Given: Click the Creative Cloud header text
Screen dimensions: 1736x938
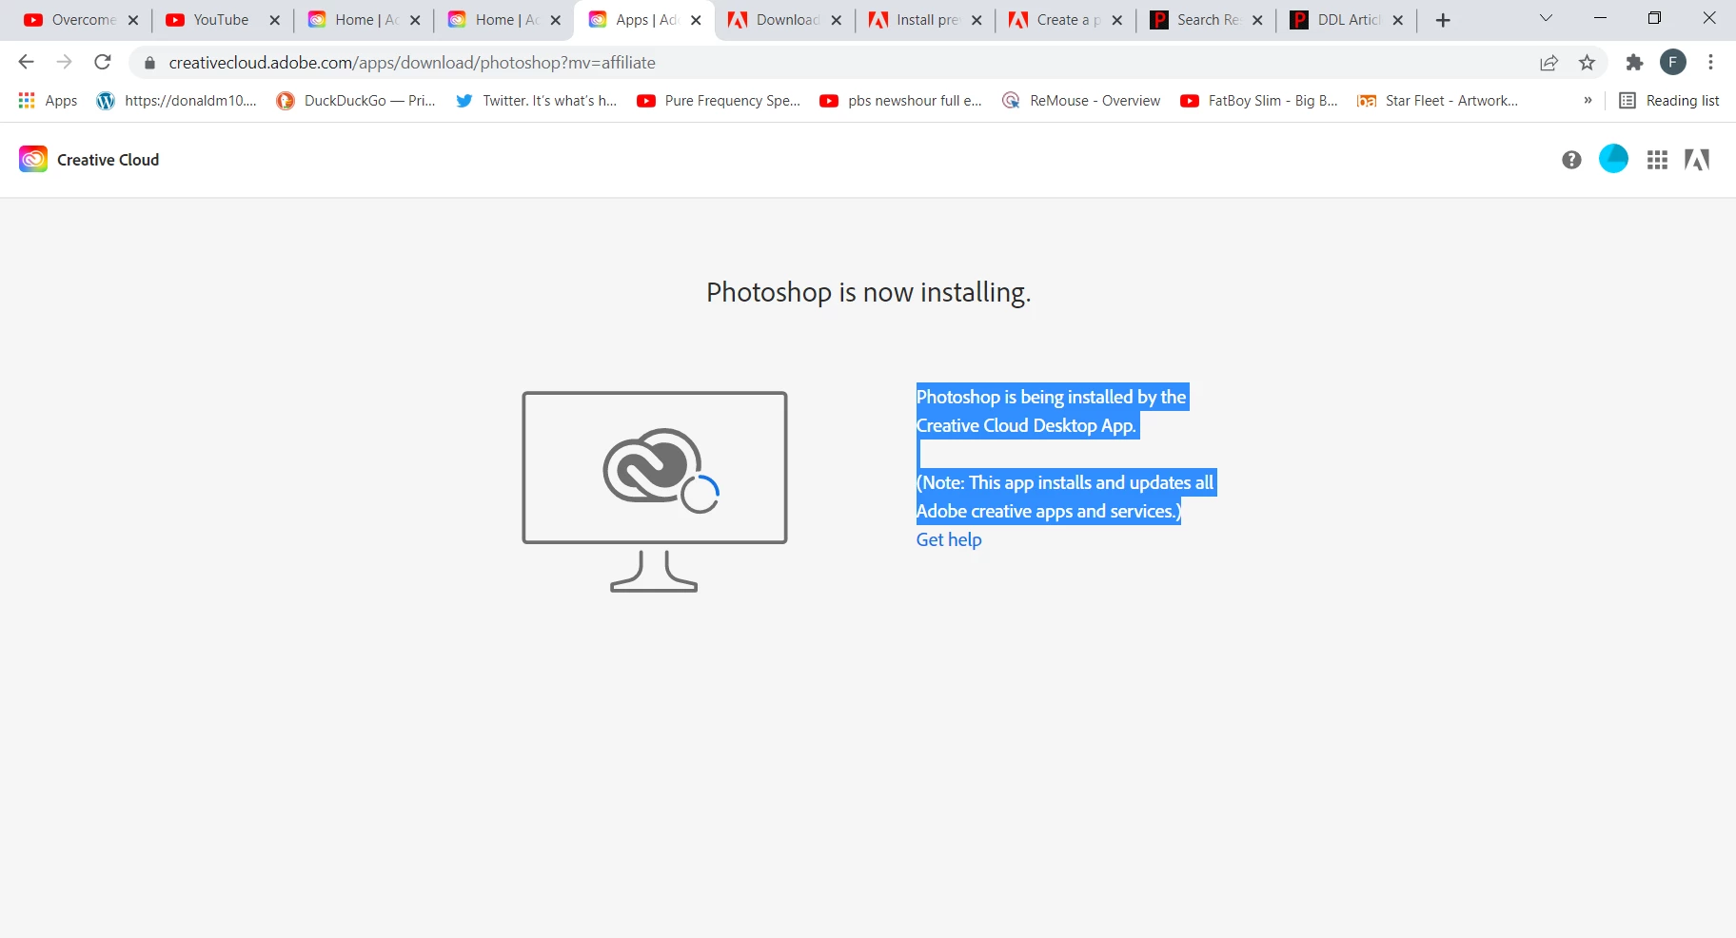Looking at the screenshot, I should [108, 160].
